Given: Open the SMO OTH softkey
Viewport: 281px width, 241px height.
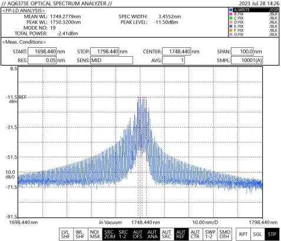Looking at the screenshot, I should [x=224, y=234].
